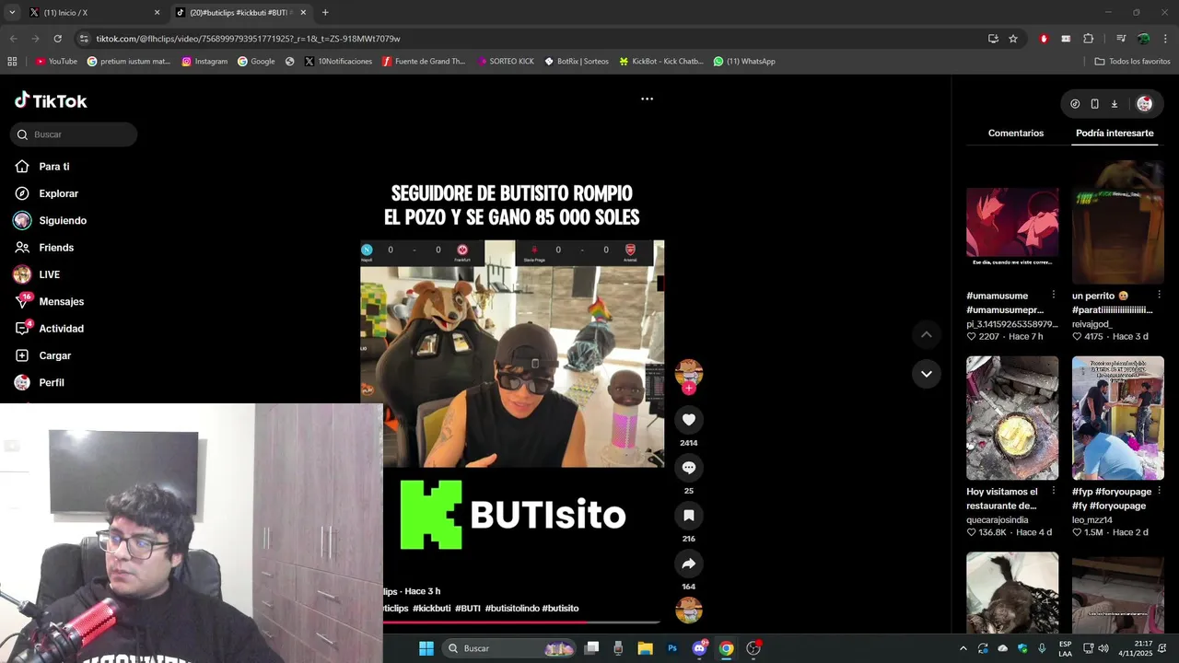Open the Chrome three-dot menu
Image resolution: width=1179 pixels, height=663 pixels.
tap(1166, 39)
